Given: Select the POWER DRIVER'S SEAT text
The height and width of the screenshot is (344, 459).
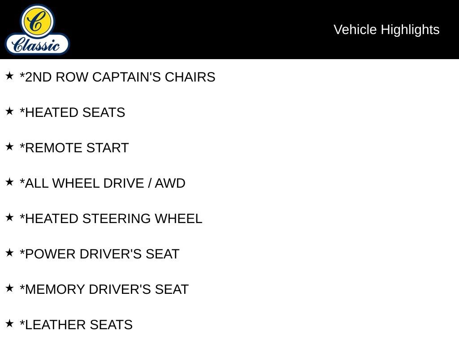Looking at the screenshot, I should pos(100,254).
